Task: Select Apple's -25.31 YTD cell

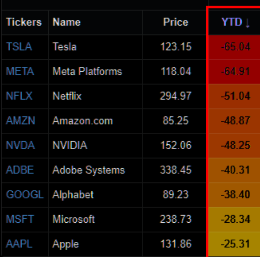Action: [235, 244]
